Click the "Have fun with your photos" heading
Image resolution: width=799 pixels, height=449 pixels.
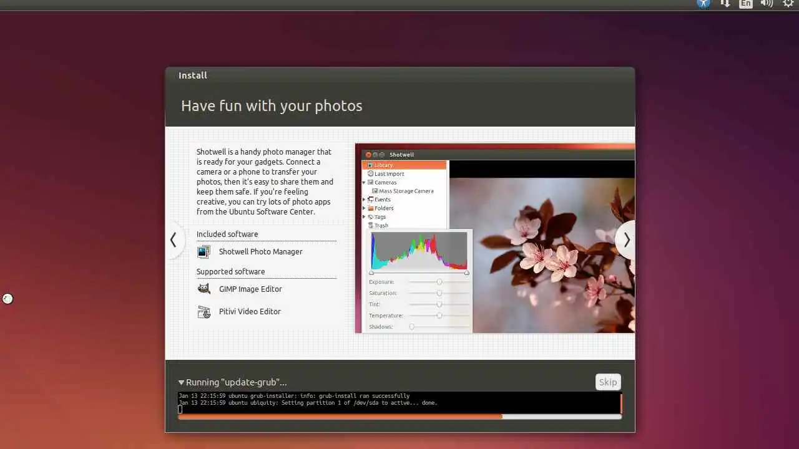pos(272,106)
